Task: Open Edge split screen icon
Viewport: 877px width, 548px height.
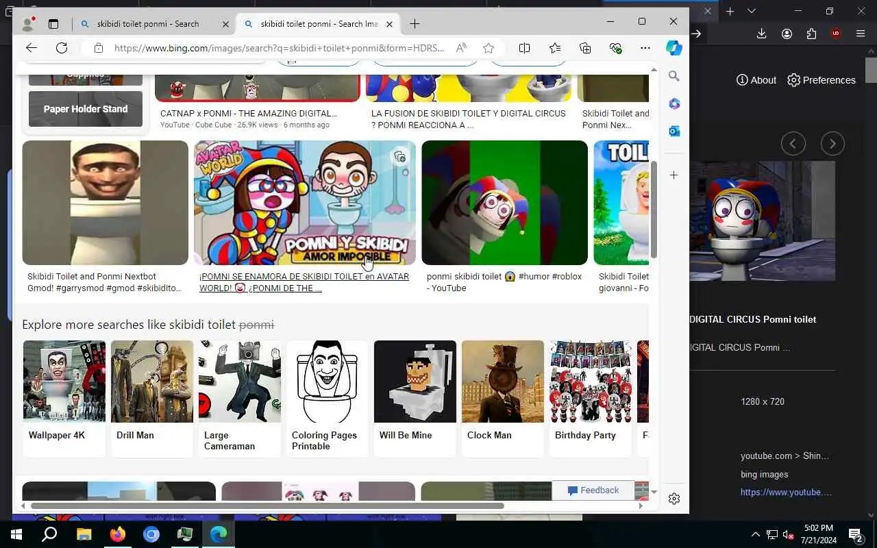Action: (x=525, y=48)
